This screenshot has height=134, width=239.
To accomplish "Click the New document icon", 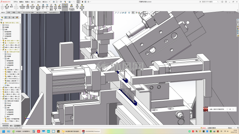I will coord(57,2).
